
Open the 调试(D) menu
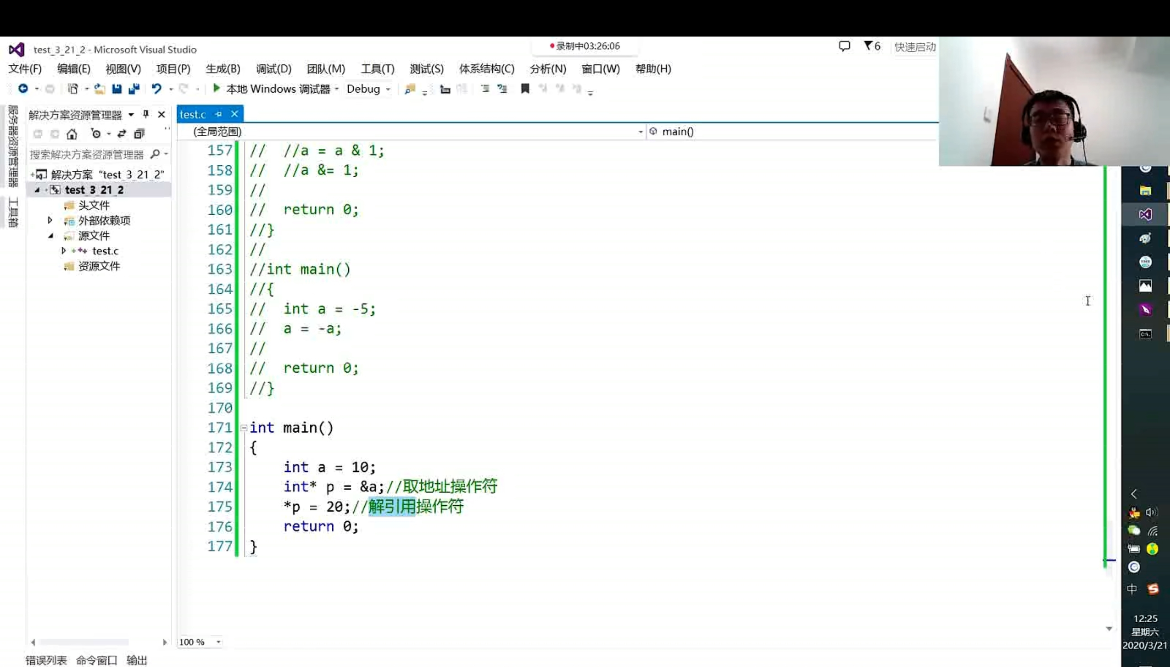coord(274,69)
